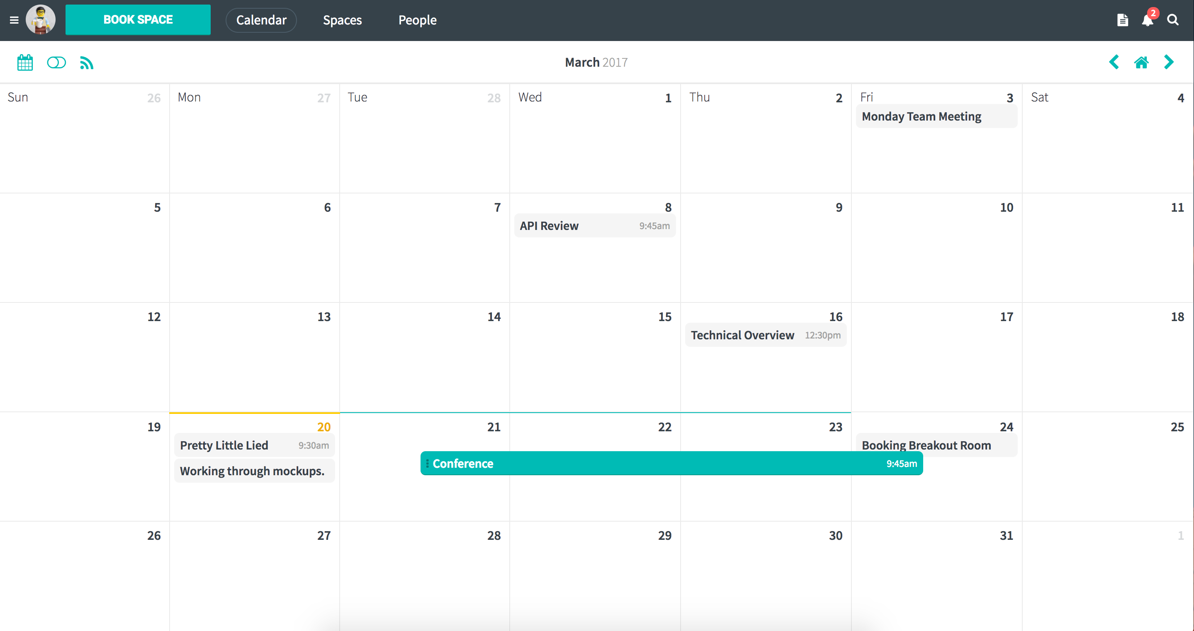The width and height of the screenshot is (1194, 631).
Task: Open the Monday Team Meeting event
Action: [x=936, y=117]
